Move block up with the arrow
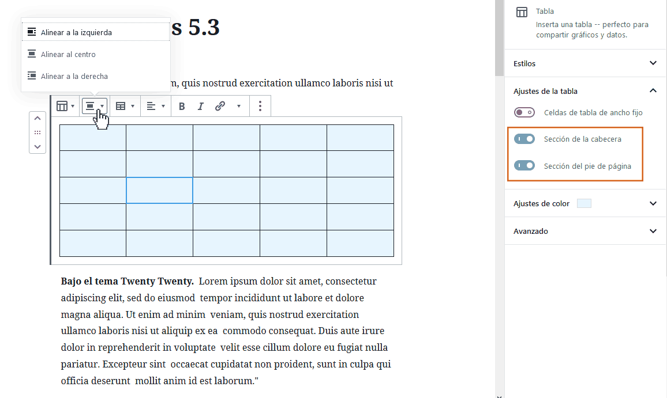The image size is (667, 398). pyautogui.click(x=38, y=119)
